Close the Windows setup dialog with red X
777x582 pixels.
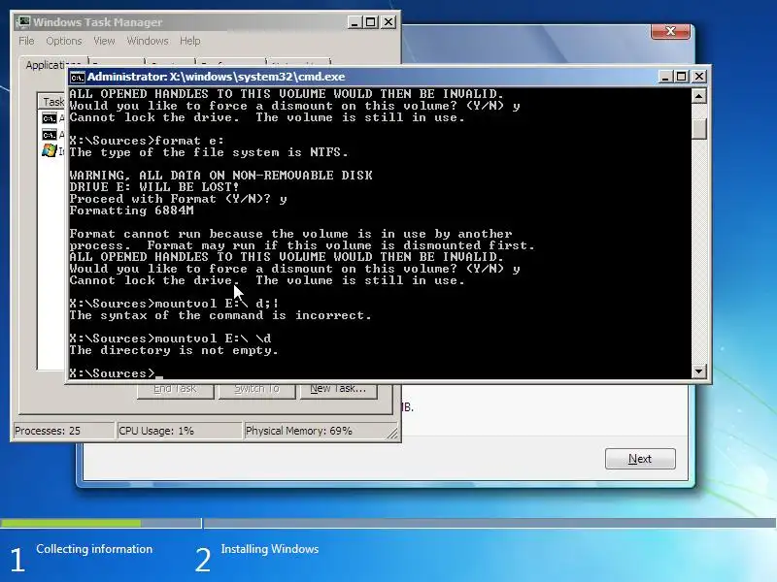click(670, 31)
